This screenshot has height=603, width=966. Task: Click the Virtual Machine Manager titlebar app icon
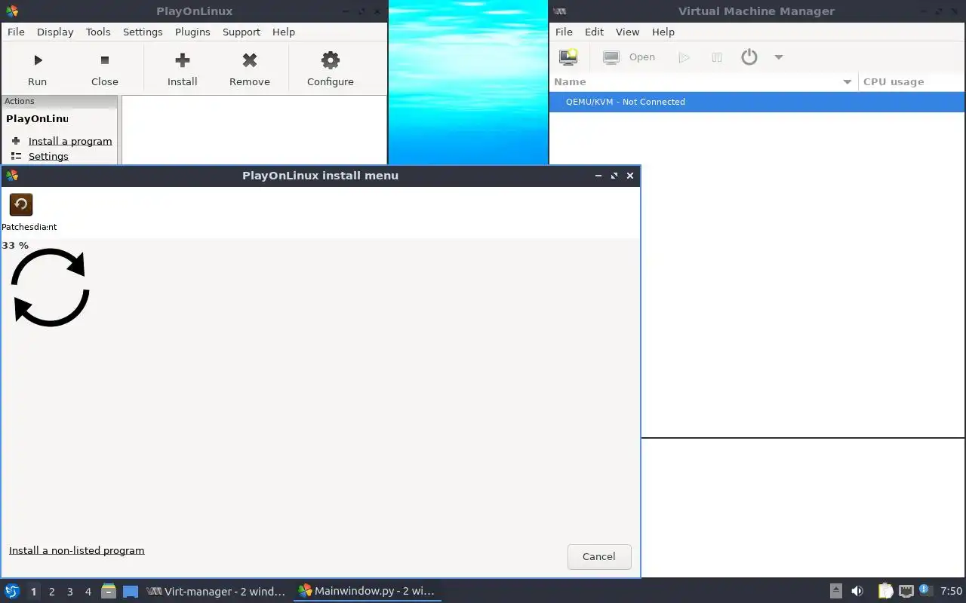coord(560,11)
